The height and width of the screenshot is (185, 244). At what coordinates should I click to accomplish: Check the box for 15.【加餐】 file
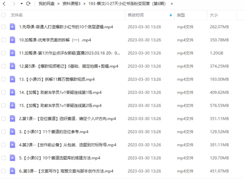coord(3,106)
